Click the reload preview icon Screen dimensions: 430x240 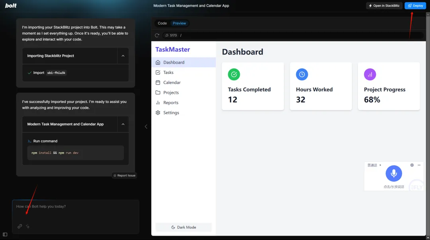click(157, 35)
